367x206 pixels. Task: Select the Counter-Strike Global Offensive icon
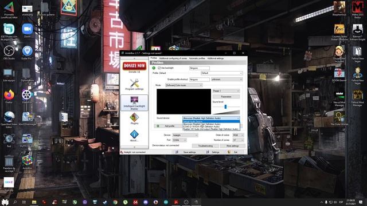(339, 32)
